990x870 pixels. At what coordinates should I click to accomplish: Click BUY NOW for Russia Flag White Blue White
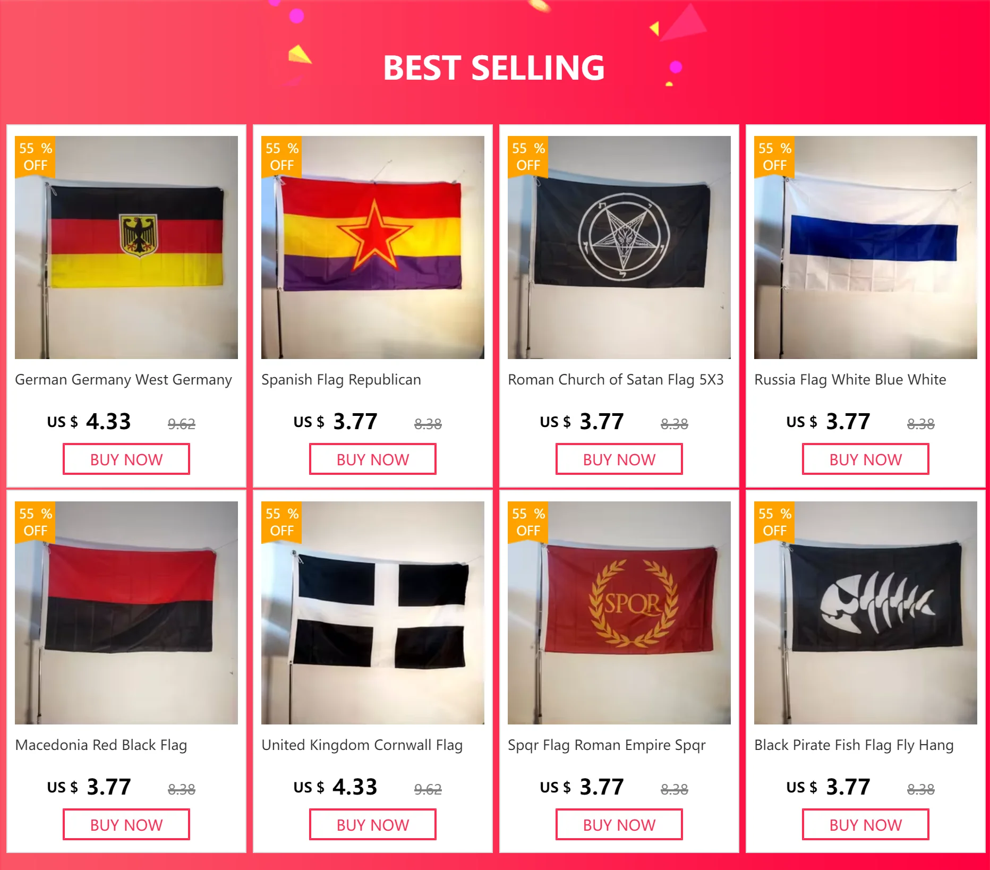pos(866,459)
